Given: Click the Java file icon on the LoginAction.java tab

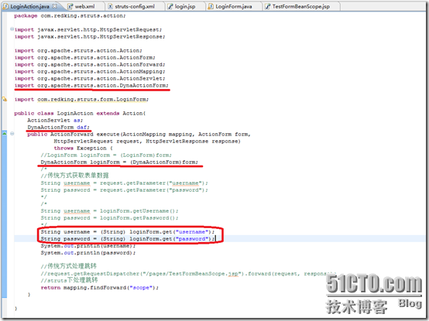Looking at the screenshot, I should 5,6.
